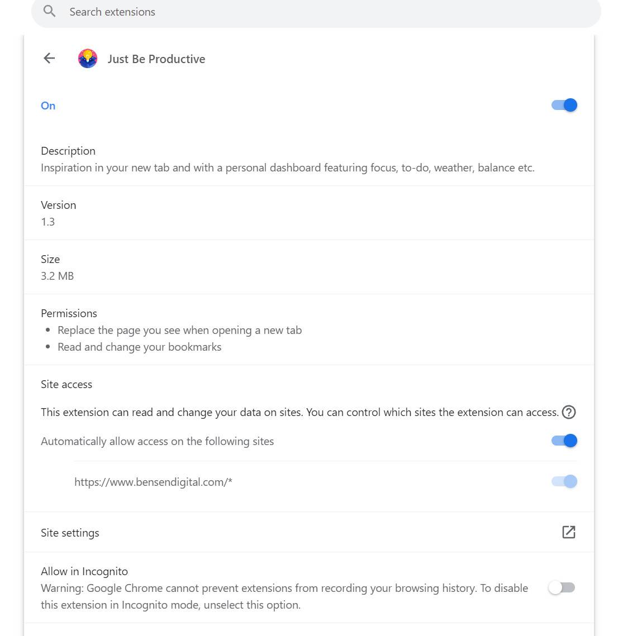This screenshot has height=636, width=618.
Task: Turn off the extension On switch
Action: 564,105
